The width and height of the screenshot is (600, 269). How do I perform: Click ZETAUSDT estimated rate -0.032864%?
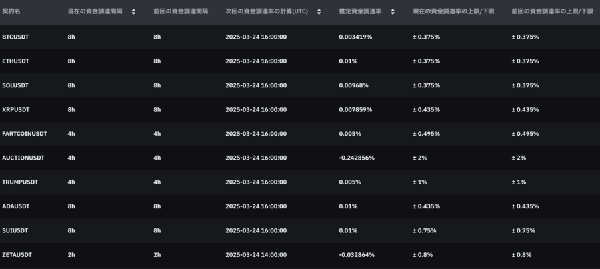357,255
